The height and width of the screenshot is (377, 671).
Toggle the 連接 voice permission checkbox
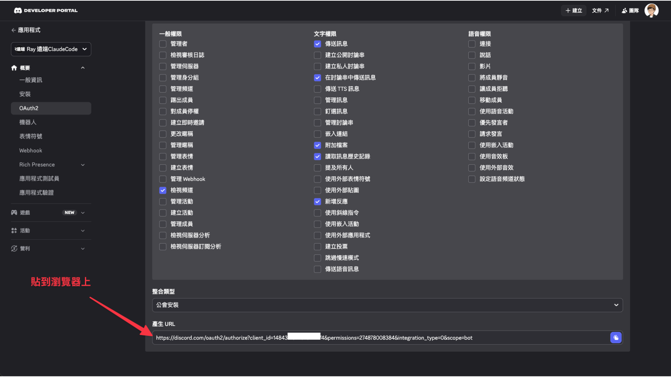click(x=472, y=44)
